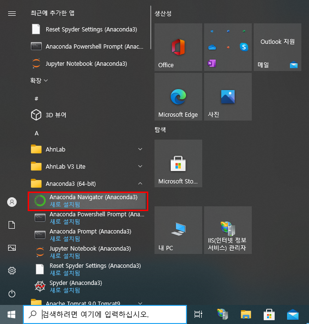Open Task View on the taskbar

pyautogui.click(x=198, y=314)
